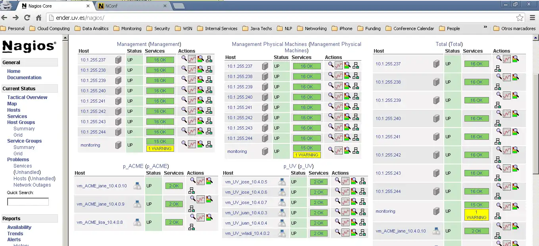Open the Java Techs bookmarks folder
This screenshot has width=539, height=246.
pos(257,29)
